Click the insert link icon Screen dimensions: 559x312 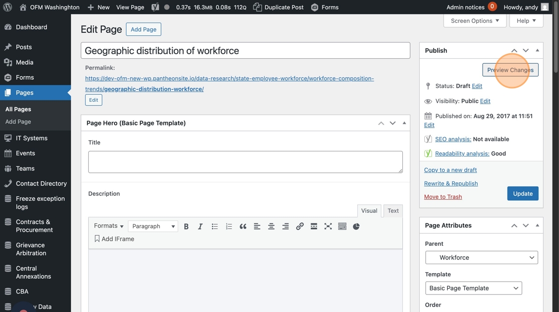pos(299,226)
